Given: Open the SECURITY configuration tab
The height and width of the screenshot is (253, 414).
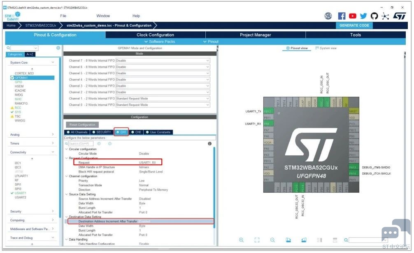Looking at the screenshot, I should tap(102, 132).
